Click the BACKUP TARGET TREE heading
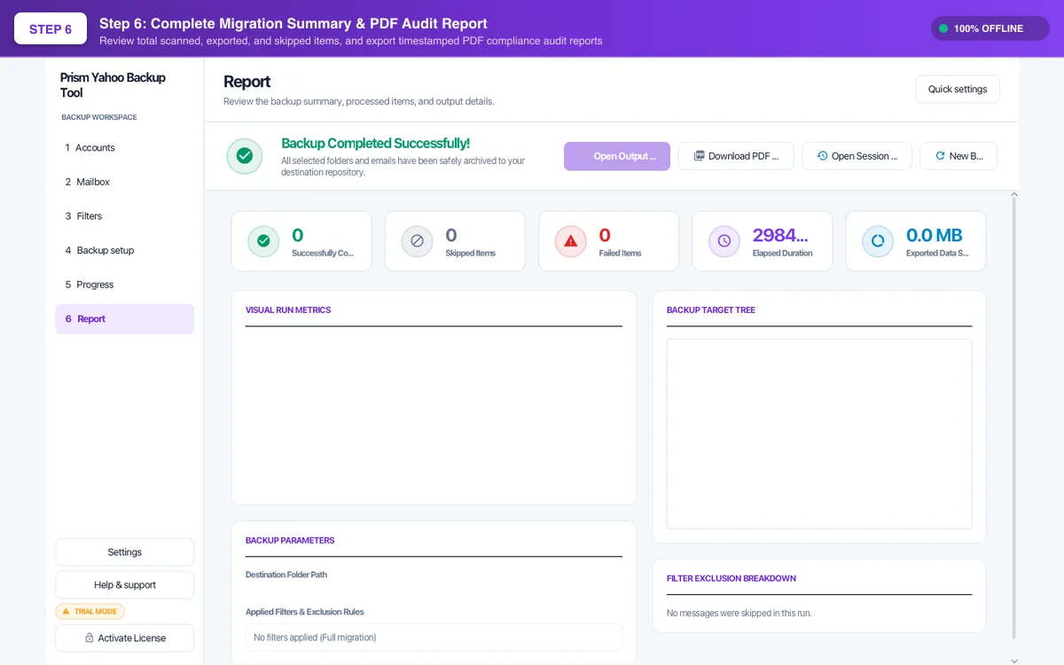The width and height of the screenshot is (1064, 665). 711,310
